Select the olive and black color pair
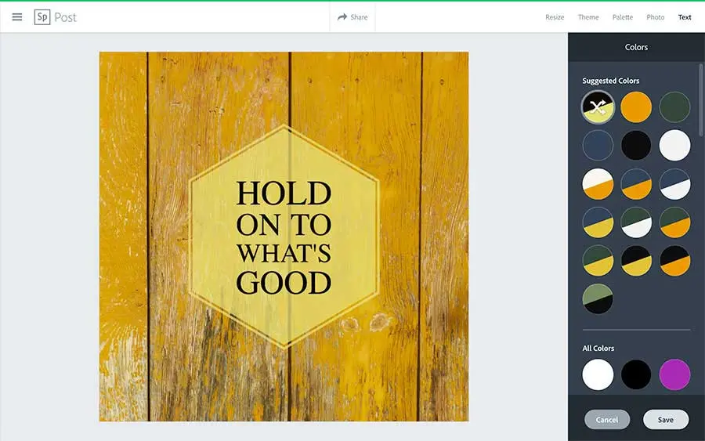The height and width of the screenshot is (441, 705). point(598,298)
